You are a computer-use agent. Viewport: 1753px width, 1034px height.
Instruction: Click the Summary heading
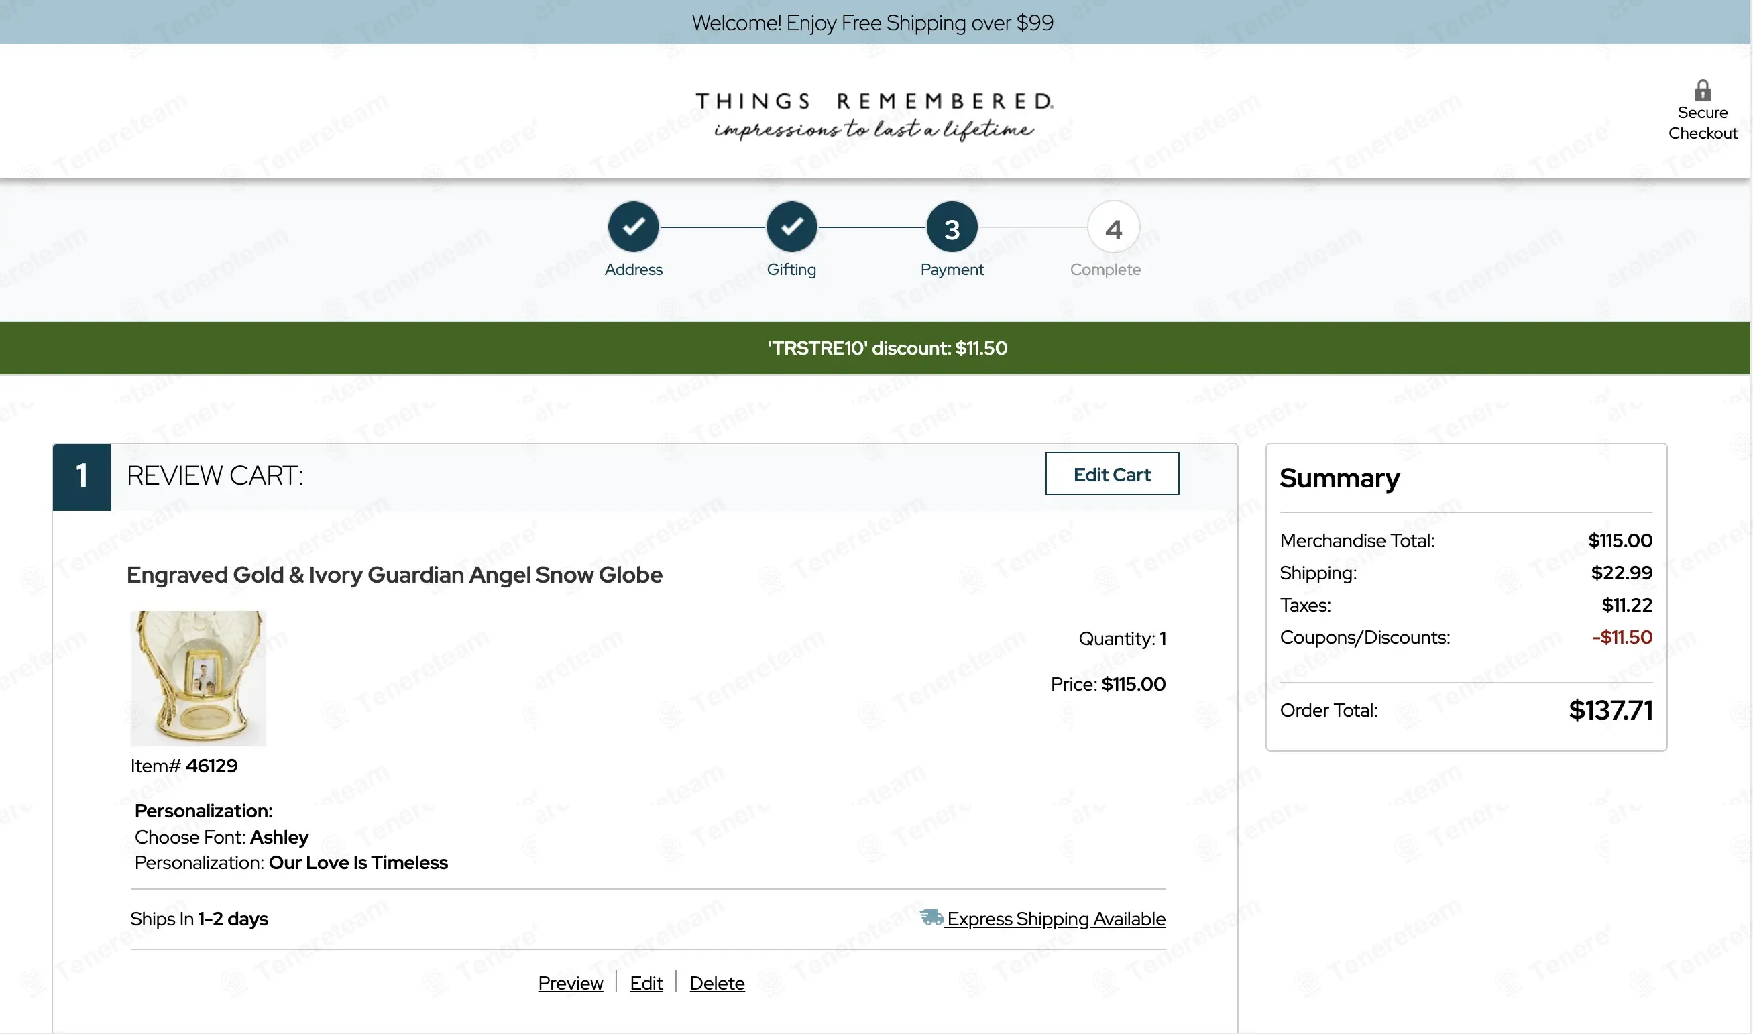click(x=1339, y=479)
